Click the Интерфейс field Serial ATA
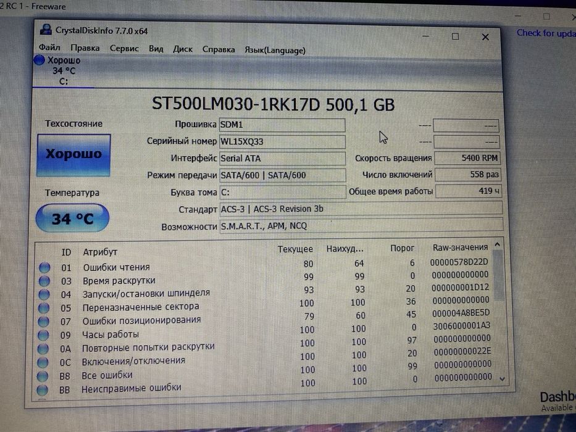 pyautogui.click(x=282, y=159)
